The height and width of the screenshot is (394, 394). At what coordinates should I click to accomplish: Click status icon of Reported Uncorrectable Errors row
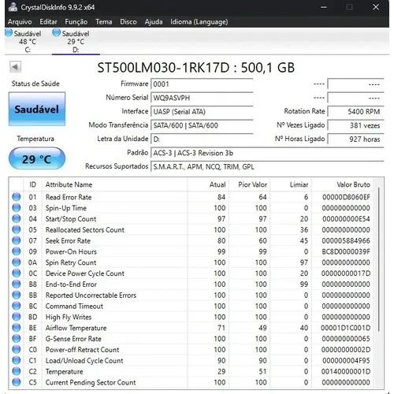click(17, 295)
